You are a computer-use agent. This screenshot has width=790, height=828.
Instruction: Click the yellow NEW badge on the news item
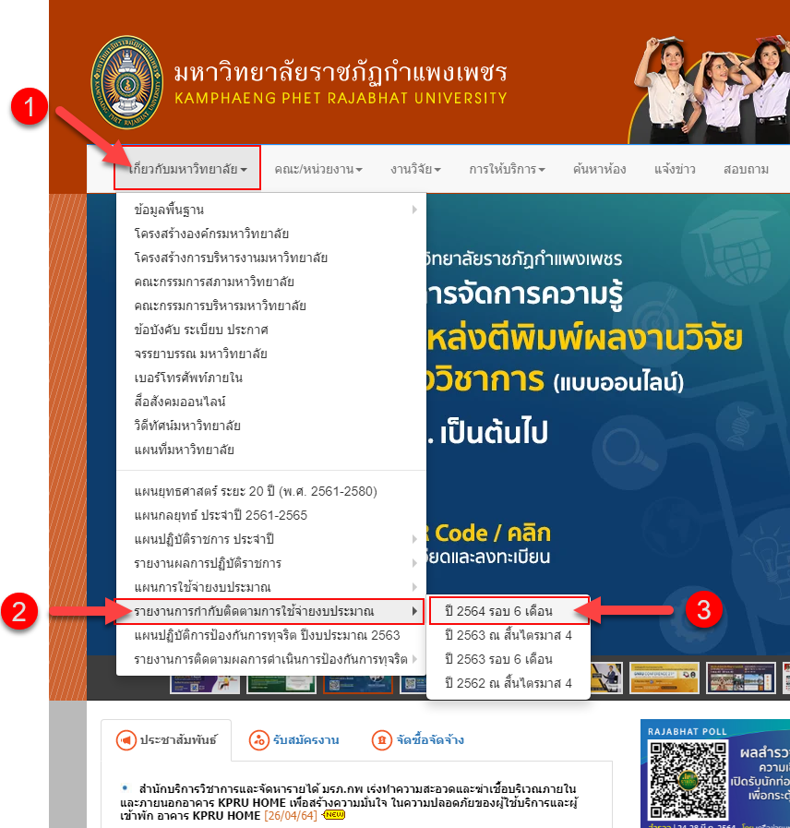coord(334,815)
